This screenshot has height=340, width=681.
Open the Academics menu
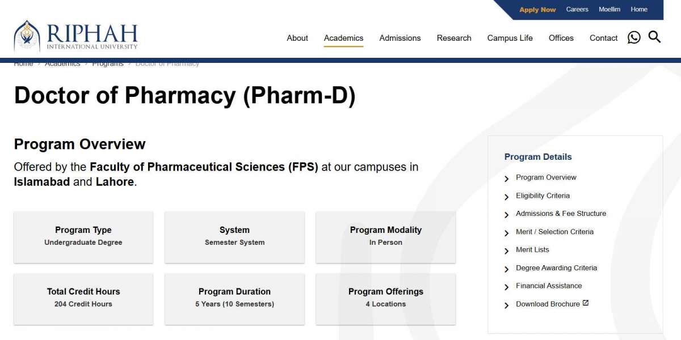click(343, 38)
